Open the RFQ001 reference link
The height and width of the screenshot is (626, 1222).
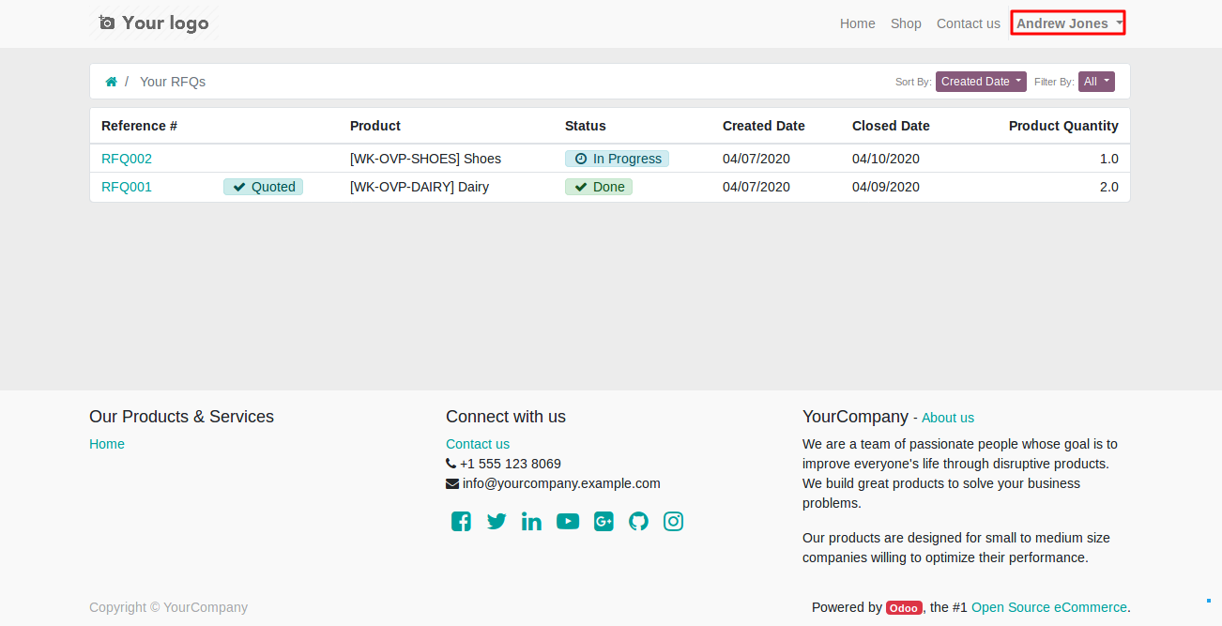point(127,187)
